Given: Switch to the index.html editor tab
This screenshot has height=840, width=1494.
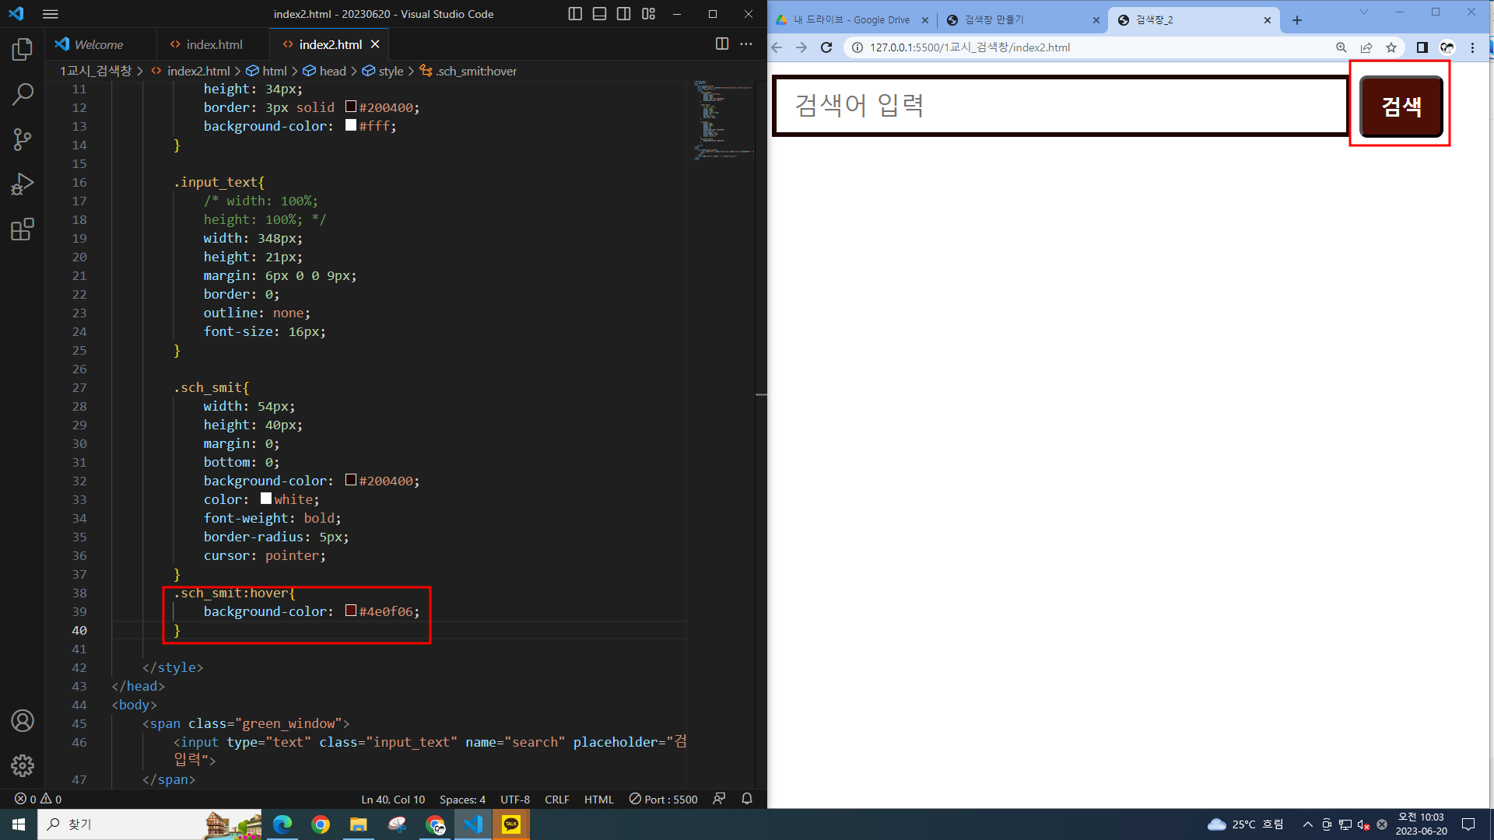Looking at the screenshot, I should (214, 44).
